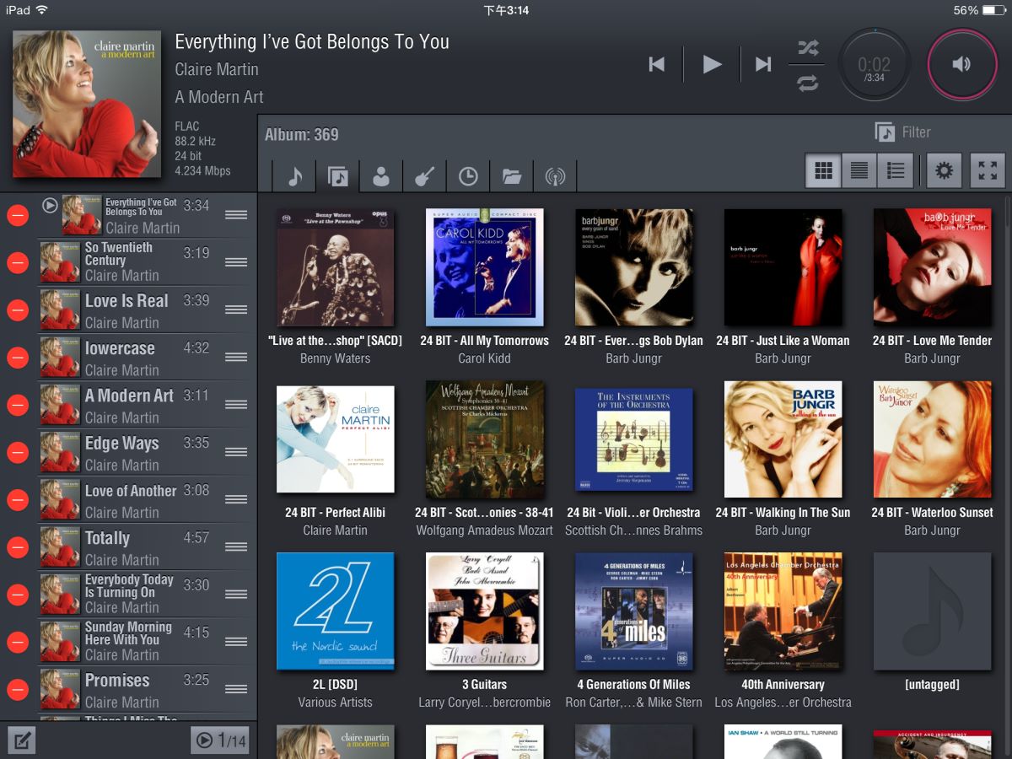Open the Mozart Symphonies 38-41 album
The image size is (1012, 759).
(x=484, y=439)
